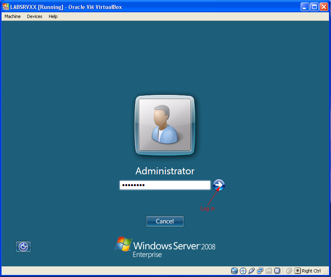
Task: Focus the Administrator password field
Action: pos(165,185)
